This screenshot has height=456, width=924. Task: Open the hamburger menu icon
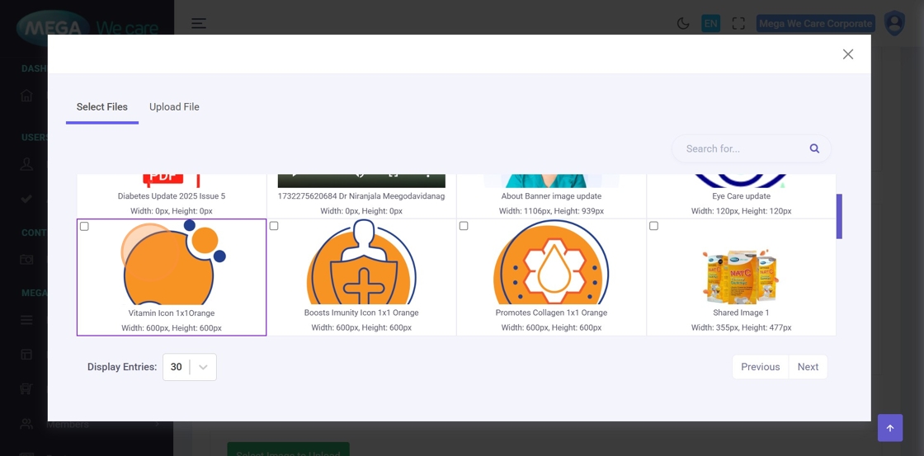pyautogui.click(x=199, y=23)
